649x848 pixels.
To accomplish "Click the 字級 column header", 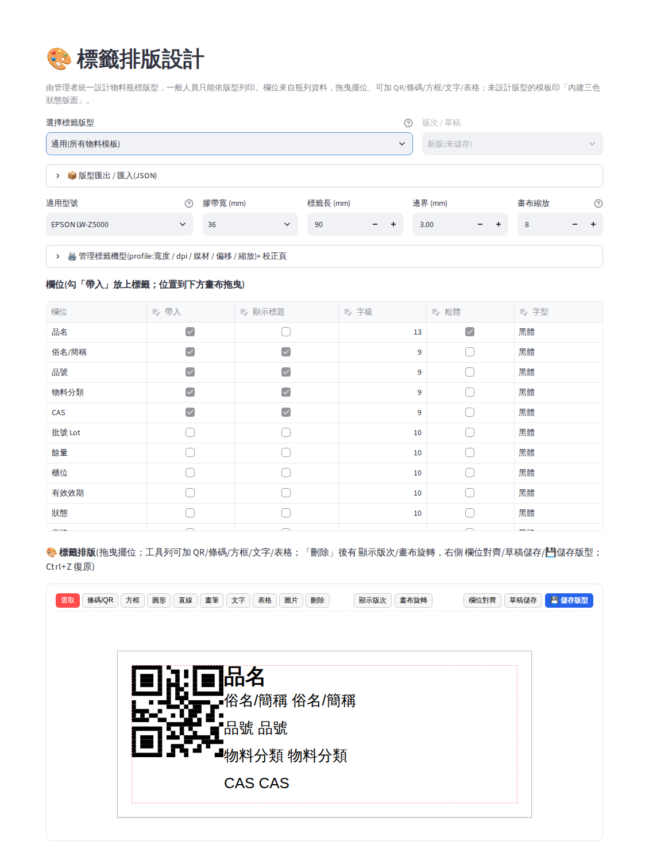I will 383,312.
